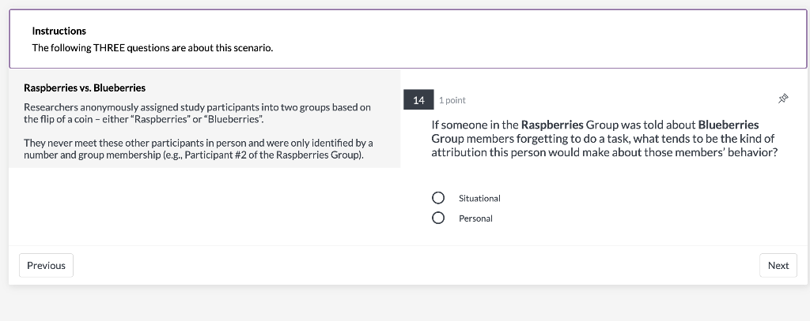The image size is (810, 321).
Task: Click the paragraph starting "They never meet"
Action: click(x=198, y=148)
